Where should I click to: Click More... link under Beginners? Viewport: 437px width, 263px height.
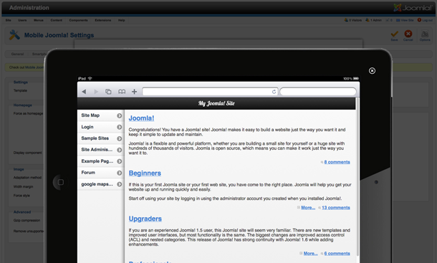click(x=308, y=208)
